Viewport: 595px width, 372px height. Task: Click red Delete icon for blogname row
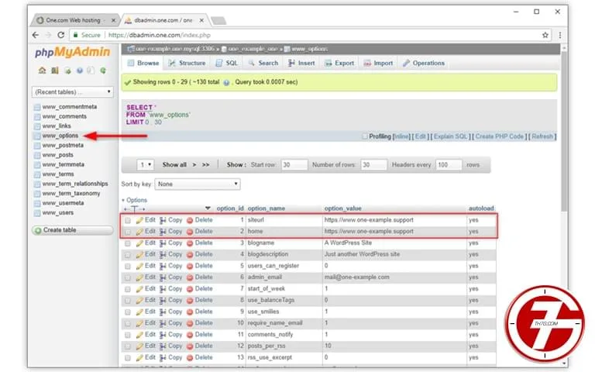(x=190, y=243)
